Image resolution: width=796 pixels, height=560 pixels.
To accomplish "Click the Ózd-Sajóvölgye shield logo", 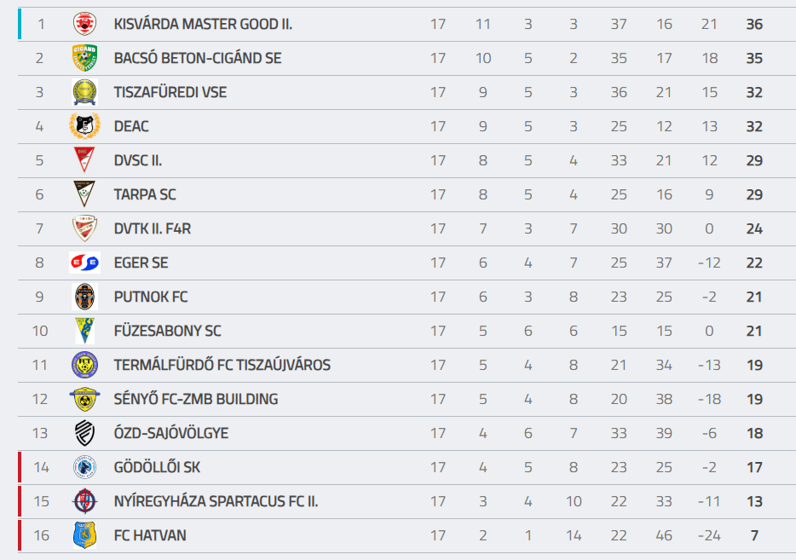I will pyautogui.click(x=84, y=433).
